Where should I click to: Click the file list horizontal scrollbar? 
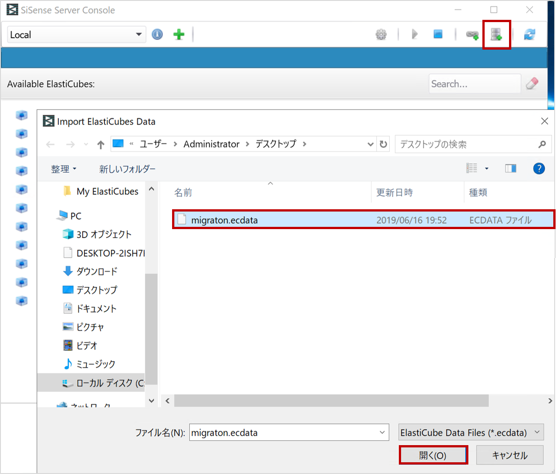tap(332, 400)
